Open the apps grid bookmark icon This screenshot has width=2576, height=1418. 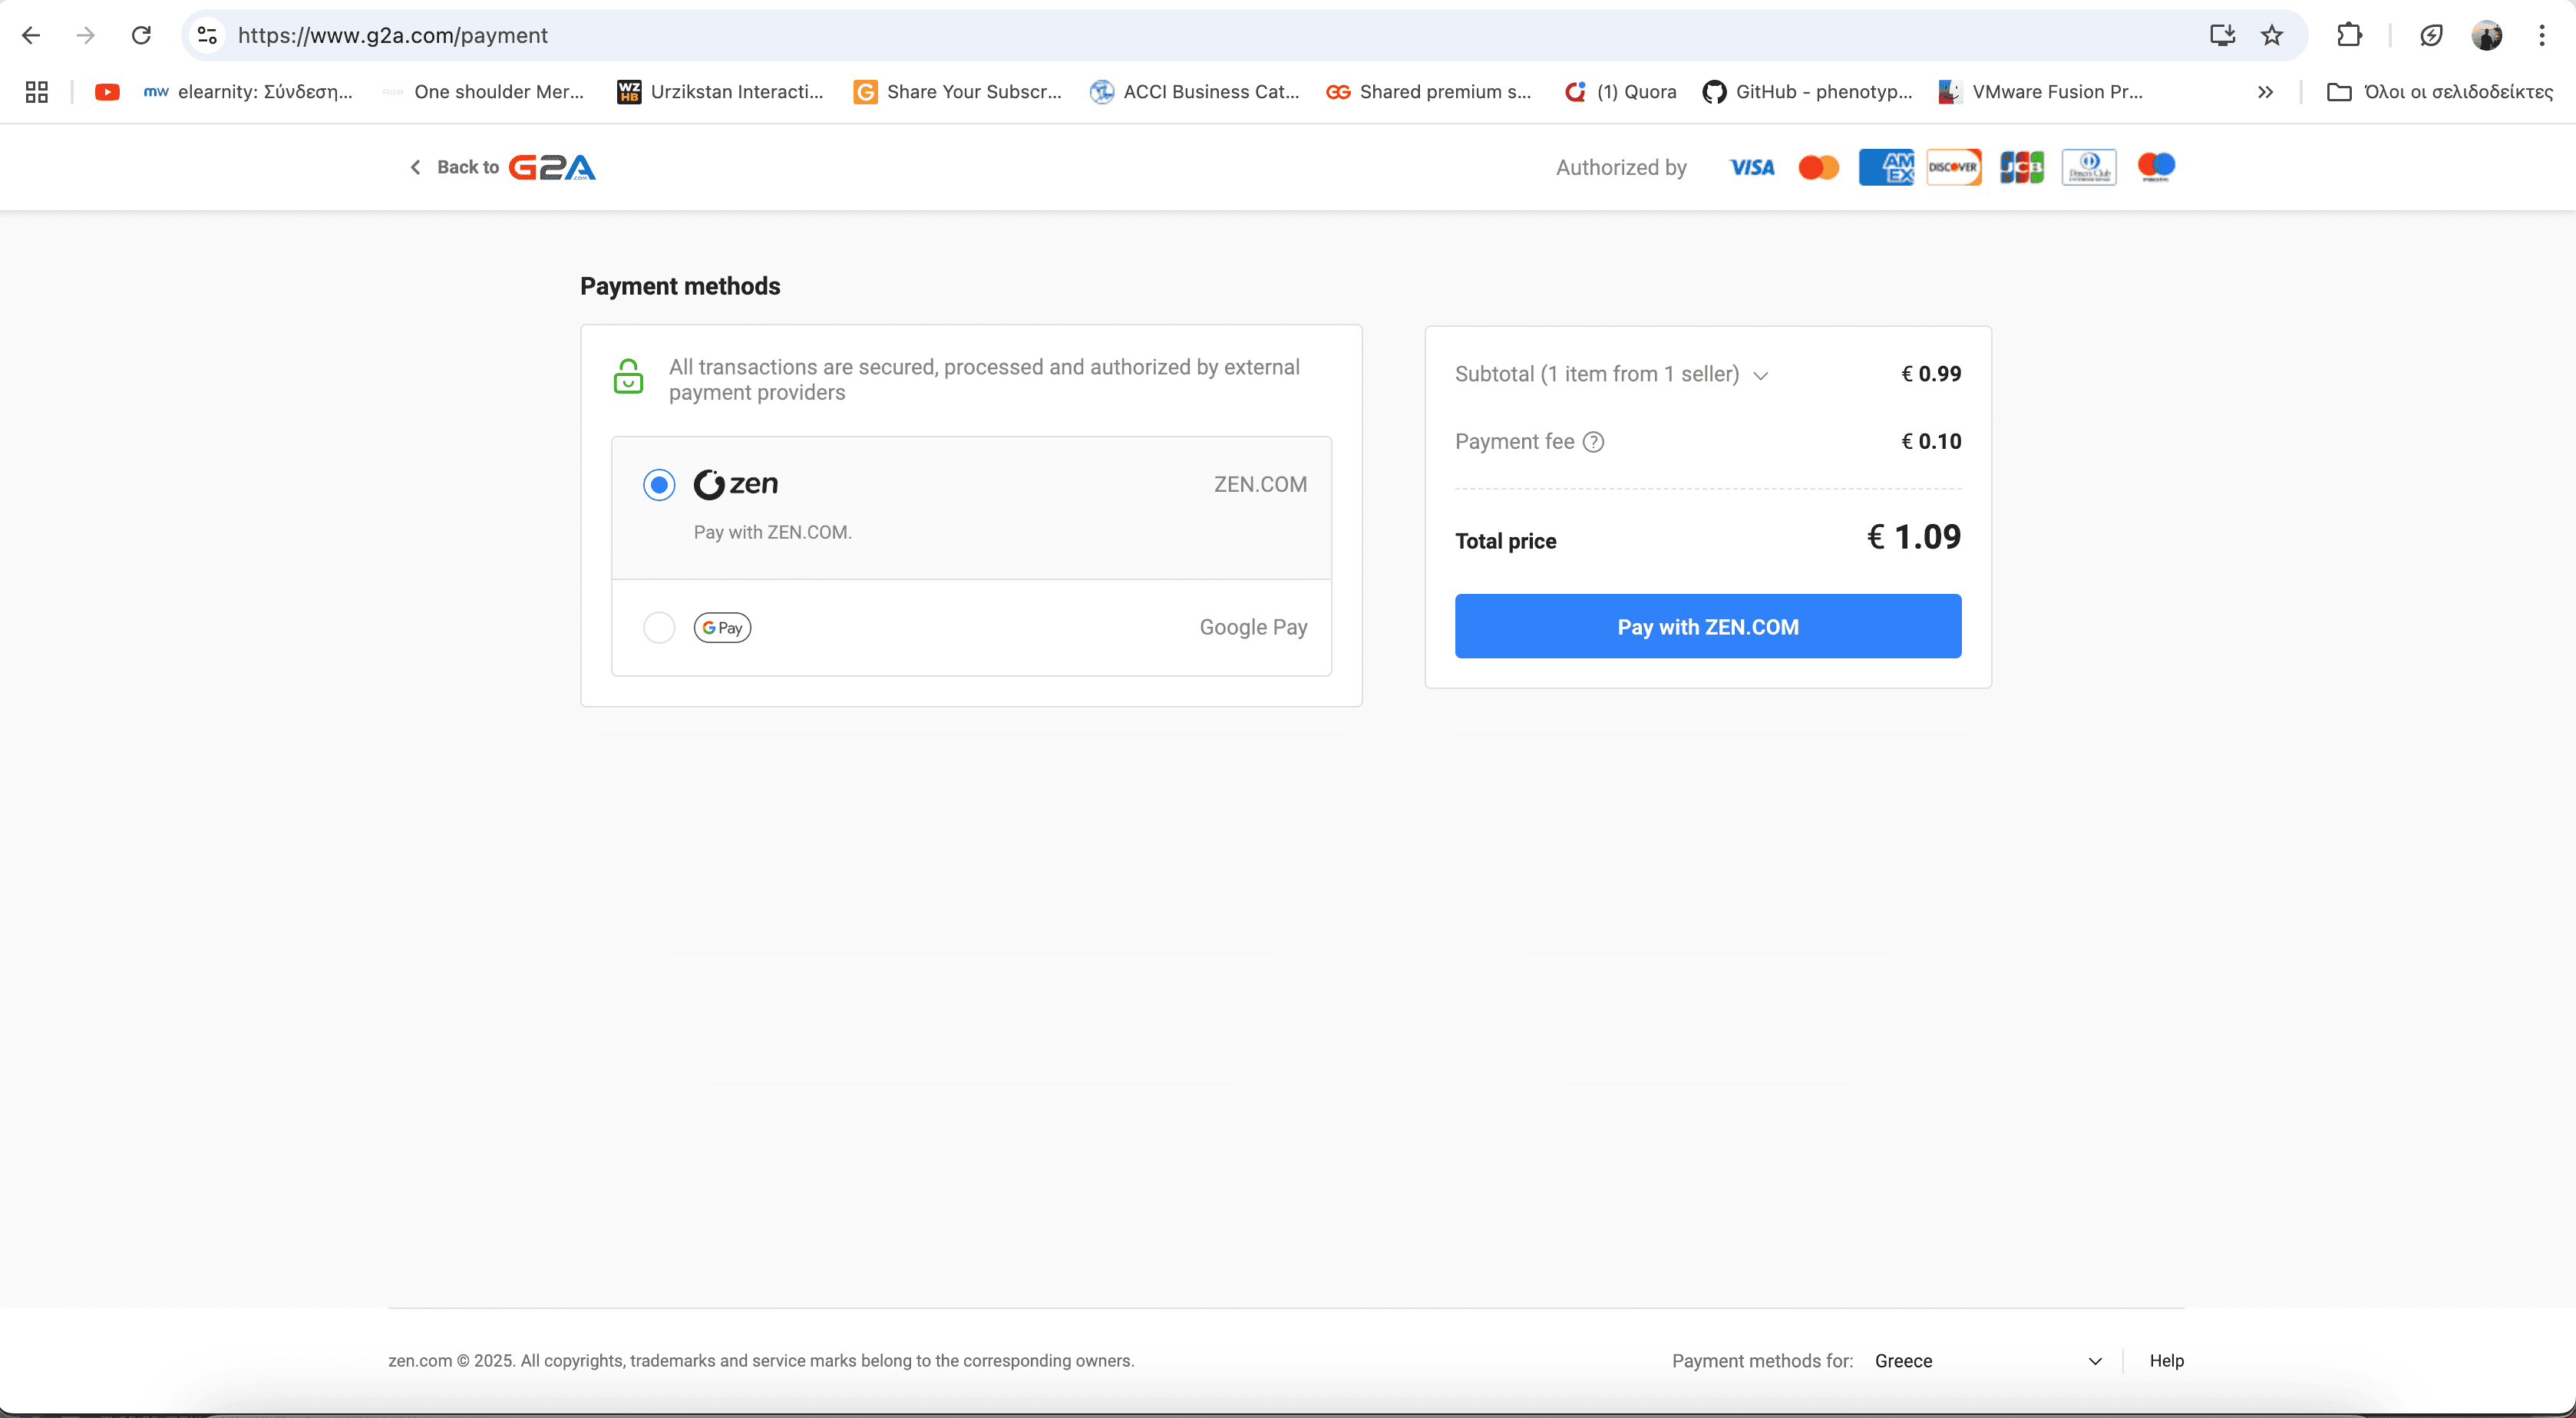(37, 92)
